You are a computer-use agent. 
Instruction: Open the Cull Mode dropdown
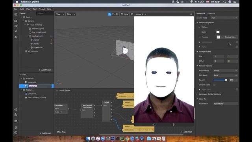pos(225,75)
